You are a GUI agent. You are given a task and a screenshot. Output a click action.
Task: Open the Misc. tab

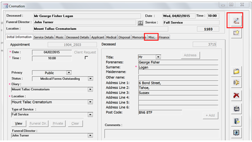click(152, 37)
